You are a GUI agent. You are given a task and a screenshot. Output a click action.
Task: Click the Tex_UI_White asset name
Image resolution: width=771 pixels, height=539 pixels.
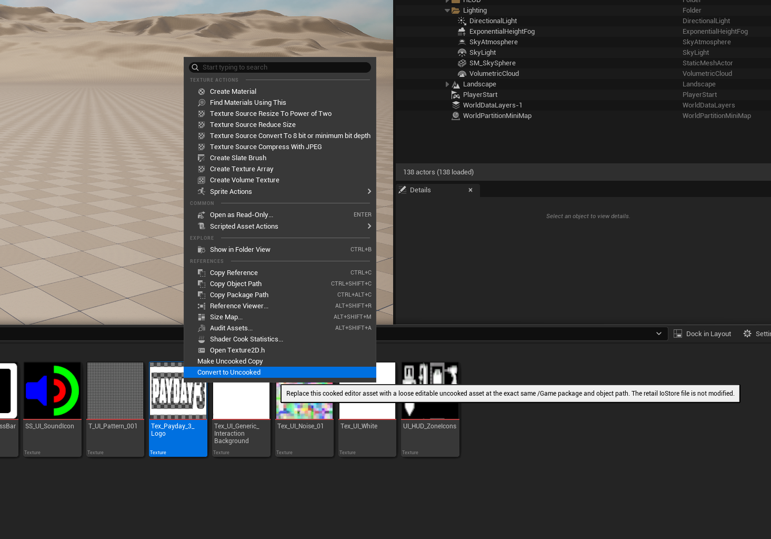(359, 426)
